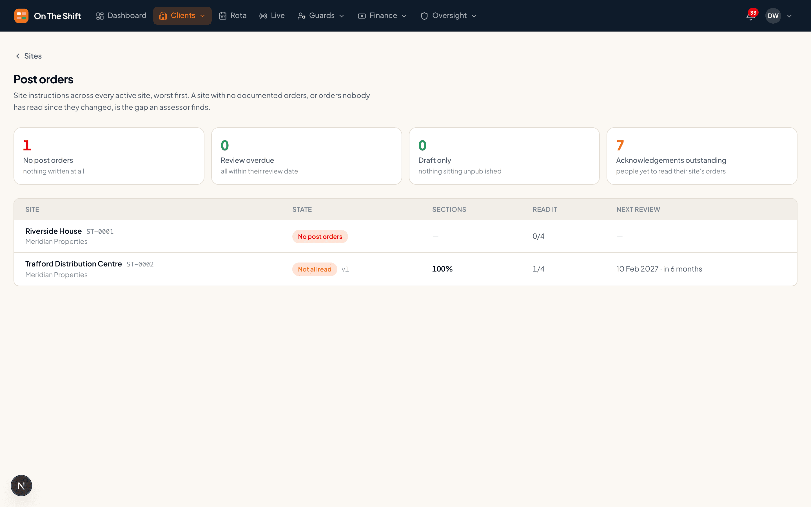Click the ST-0001 site code

(100, 232)
